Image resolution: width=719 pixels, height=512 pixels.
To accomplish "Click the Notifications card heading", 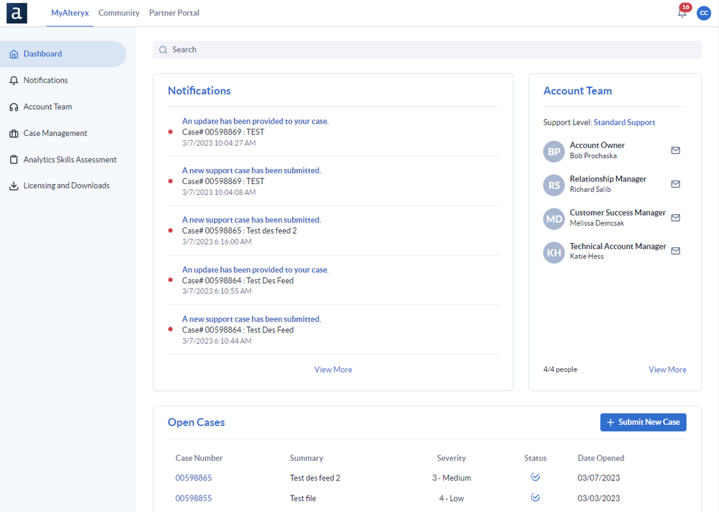I will coord(199,91).
